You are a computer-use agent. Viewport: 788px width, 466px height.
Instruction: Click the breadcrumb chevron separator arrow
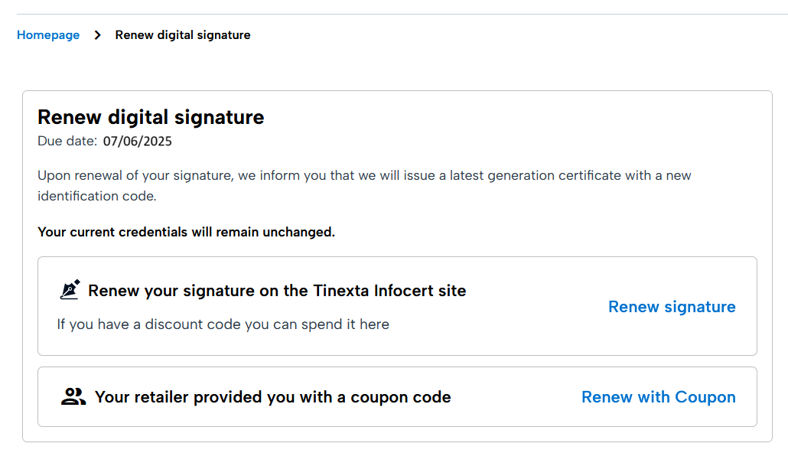point(97,35)
